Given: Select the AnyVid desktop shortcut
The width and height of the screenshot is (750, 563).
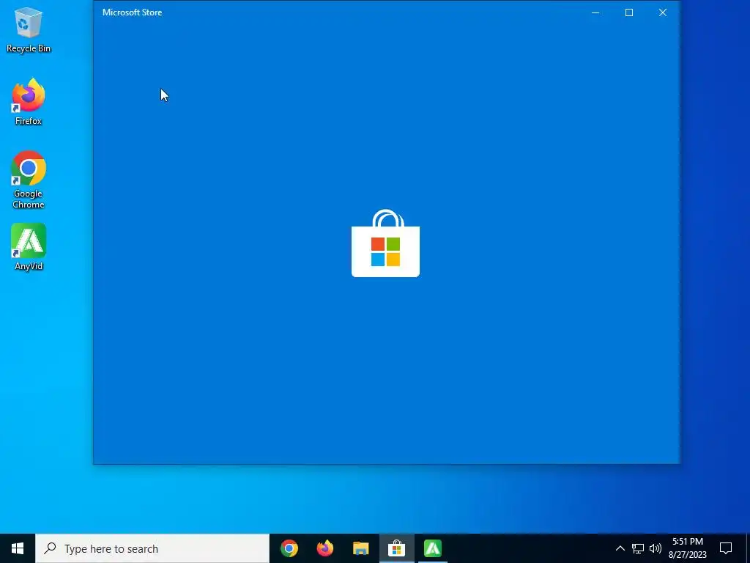Looking at the screenshot, I should (x=29, y=247).
